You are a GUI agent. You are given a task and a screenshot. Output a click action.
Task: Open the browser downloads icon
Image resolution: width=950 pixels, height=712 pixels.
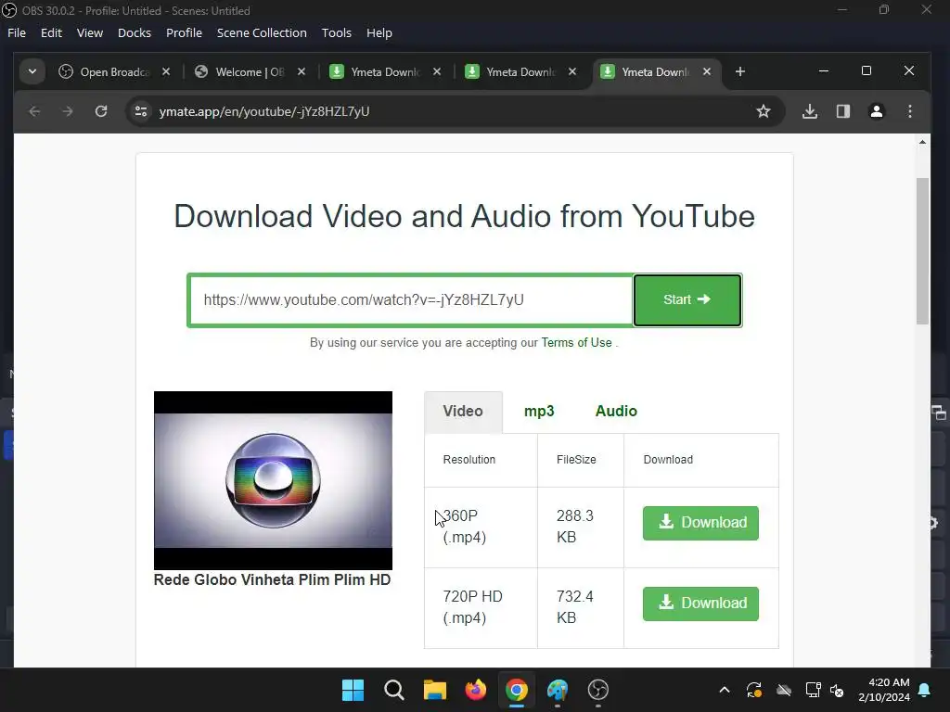point(809,111)
